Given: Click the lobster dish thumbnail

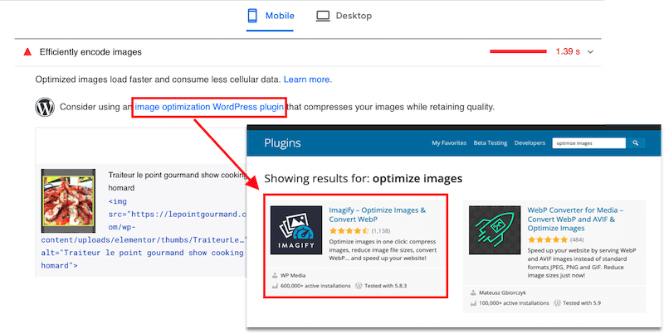Looking at the screenshot, I should pyautogui.click(x=69, y=200).
